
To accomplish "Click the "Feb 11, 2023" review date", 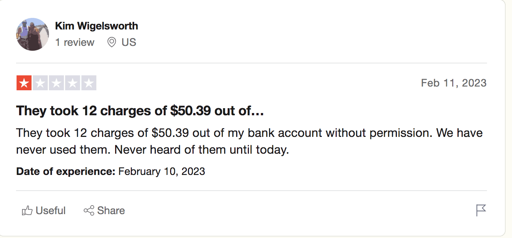I will click(453, 83).
